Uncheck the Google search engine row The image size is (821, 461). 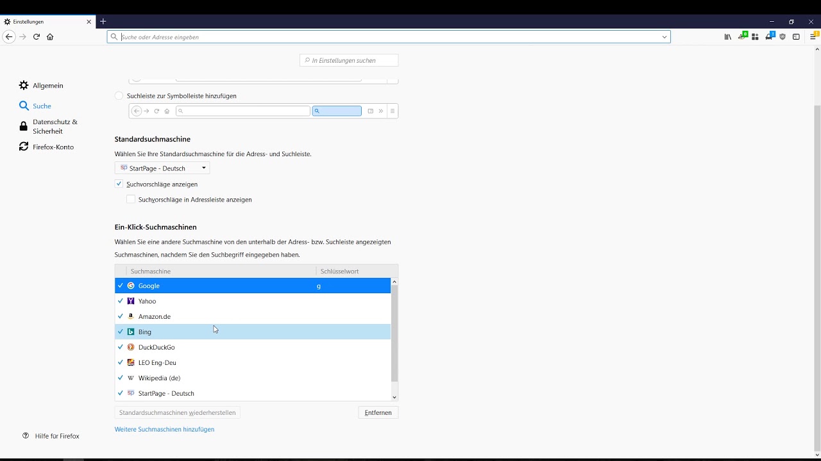pos(120,286)
